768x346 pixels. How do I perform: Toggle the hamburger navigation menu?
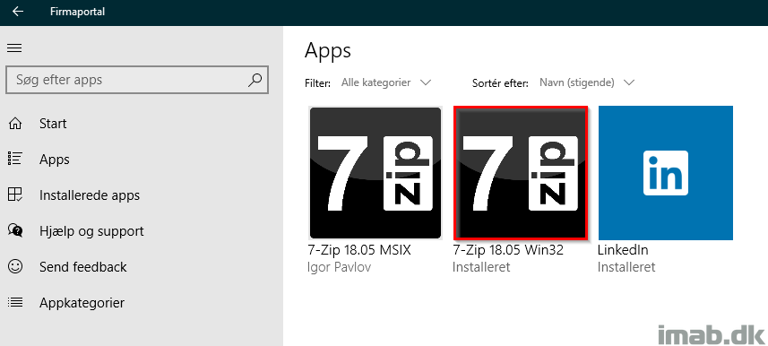(x=14, y=48)
